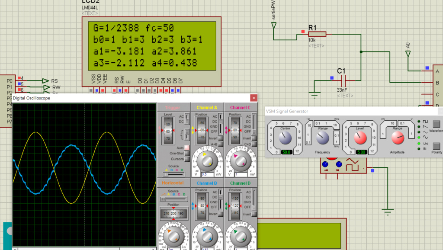Click the Horizontal Position thumbwheel
The height and width of the screenshot is (250, 443).
point(173,214)
